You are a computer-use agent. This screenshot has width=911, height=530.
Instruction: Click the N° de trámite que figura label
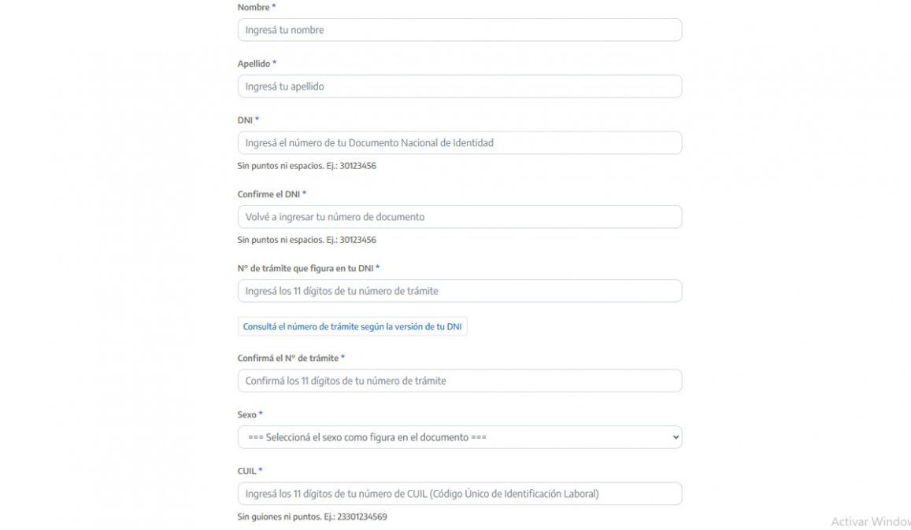[x=306, y=268]
